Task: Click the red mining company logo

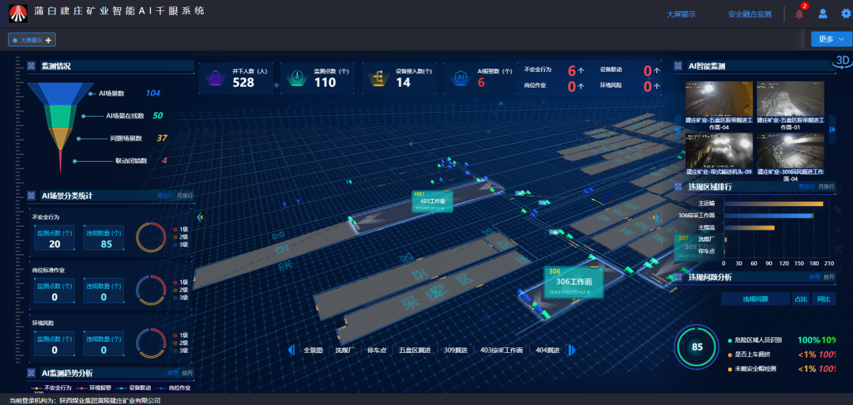Action: pyautogui.click(x=18, y=13)
